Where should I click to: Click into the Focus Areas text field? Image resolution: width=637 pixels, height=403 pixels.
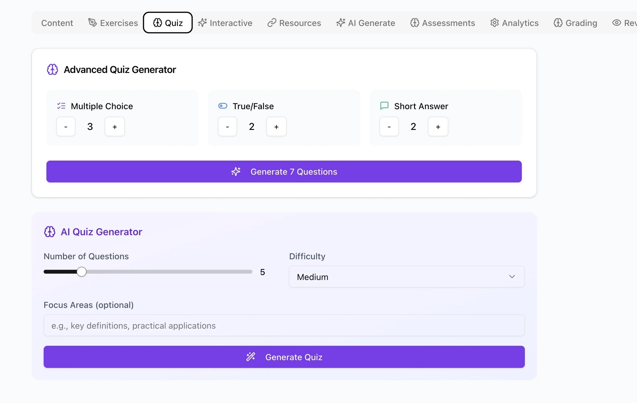pos(284,325)
